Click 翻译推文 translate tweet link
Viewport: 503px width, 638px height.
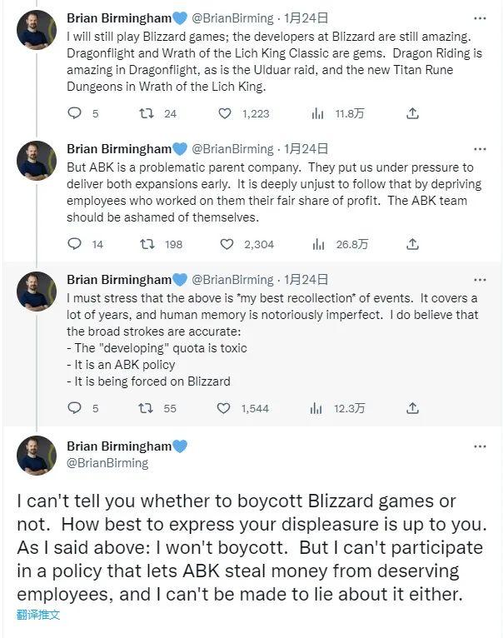point(38,615)
